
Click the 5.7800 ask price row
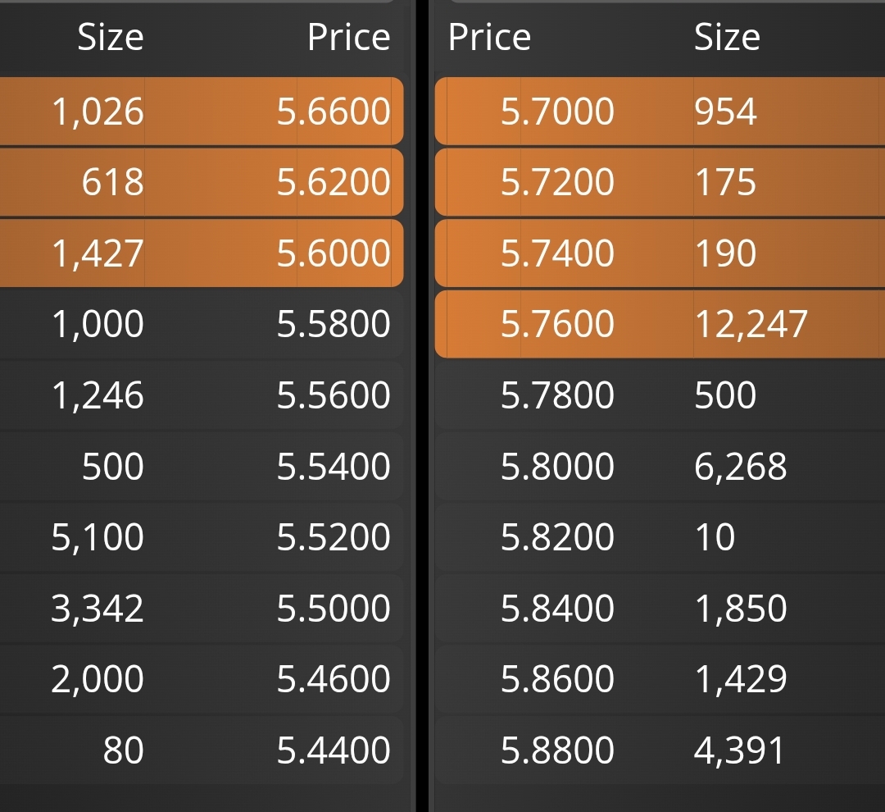[x=660, y=395]
